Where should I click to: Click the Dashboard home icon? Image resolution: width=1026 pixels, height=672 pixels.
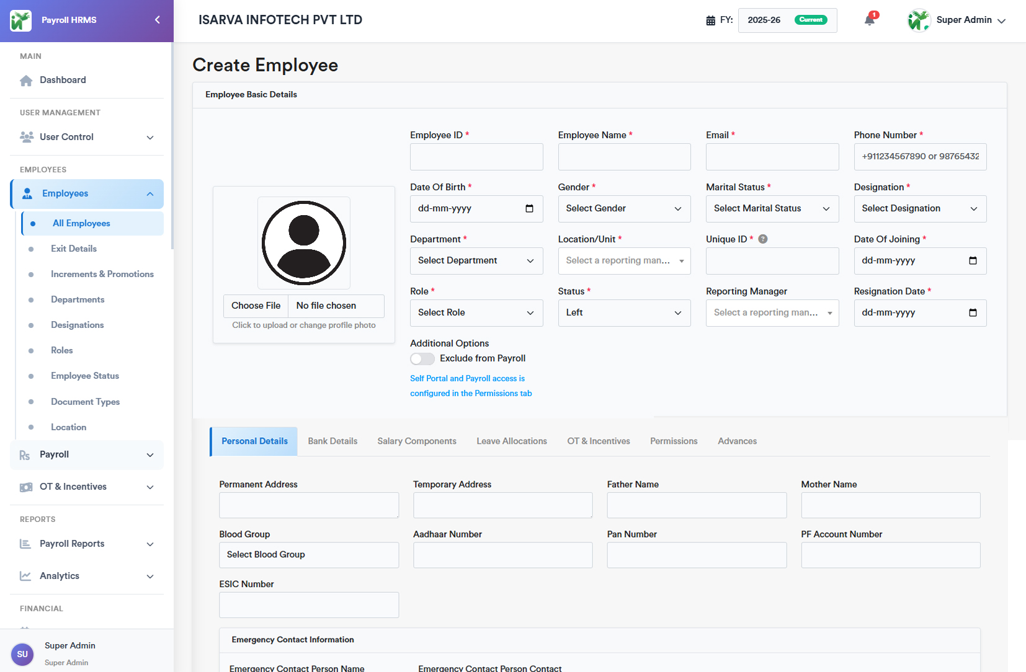(26, 81)
